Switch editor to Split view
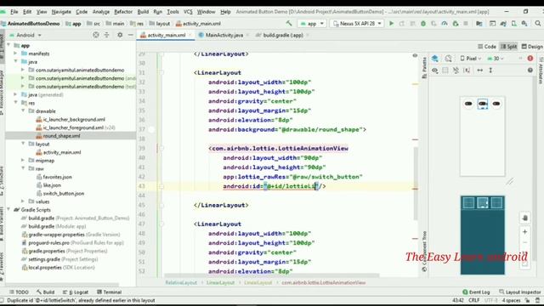Image resolution: width=544 pixels, height=306 pixels. 508,47
